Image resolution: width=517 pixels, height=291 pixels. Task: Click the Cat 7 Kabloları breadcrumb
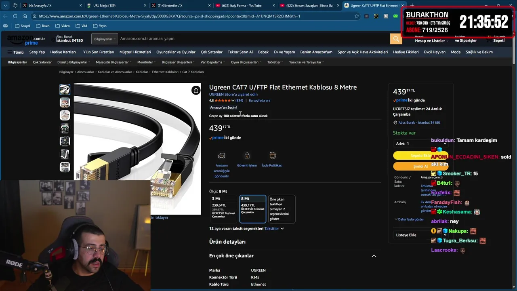pos(193,72)
